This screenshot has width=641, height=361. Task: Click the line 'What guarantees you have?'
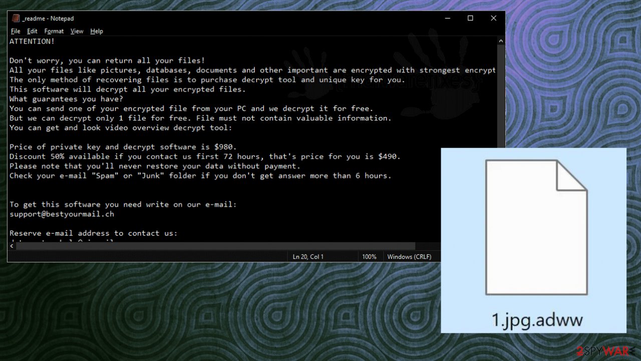pyautogui.click(x=66, y=99)
